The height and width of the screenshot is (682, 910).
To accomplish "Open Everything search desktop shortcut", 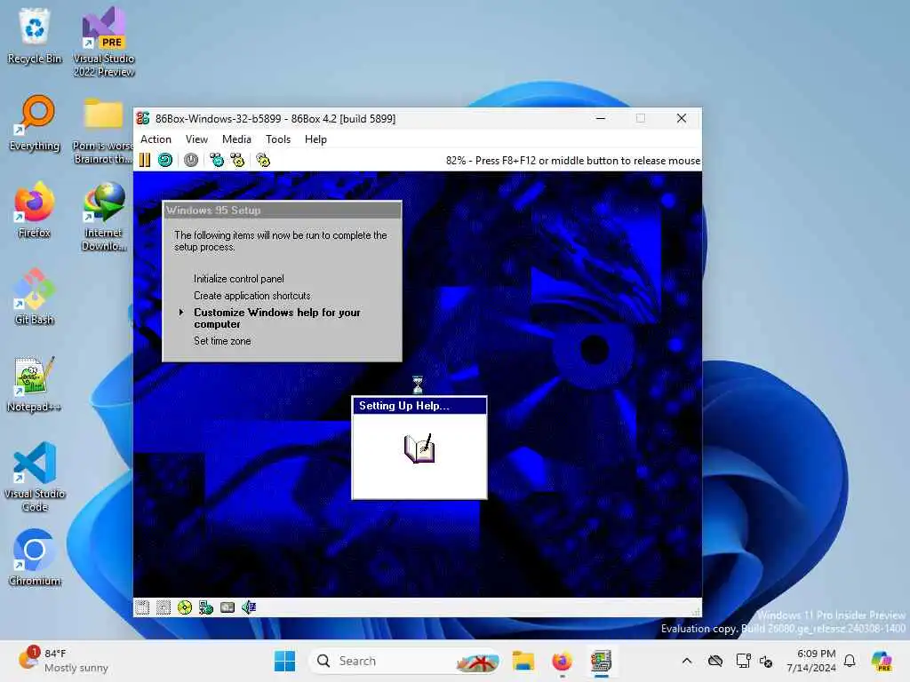I will (x=35, y=123).
